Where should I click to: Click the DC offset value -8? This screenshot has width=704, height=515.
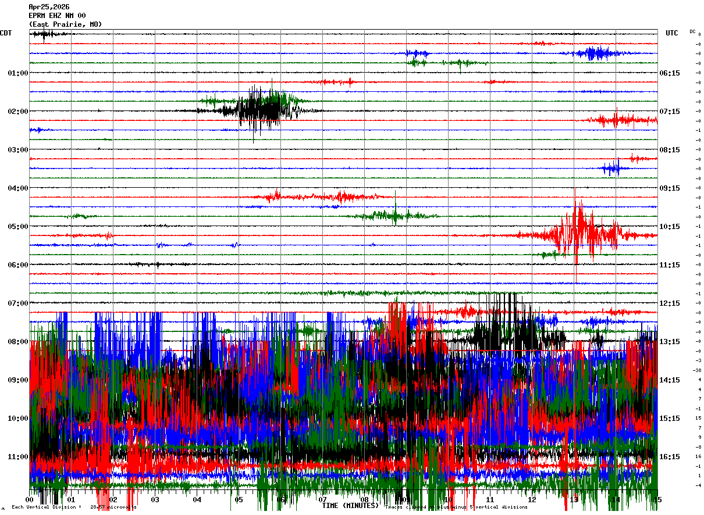point(698,447)
